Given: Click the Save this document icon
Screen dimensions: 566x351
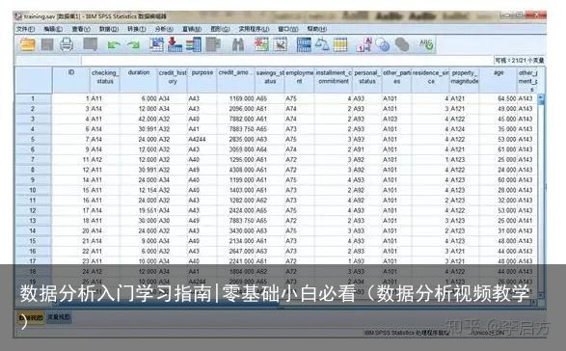Looking at the screenshot, I should click(47, 44).
